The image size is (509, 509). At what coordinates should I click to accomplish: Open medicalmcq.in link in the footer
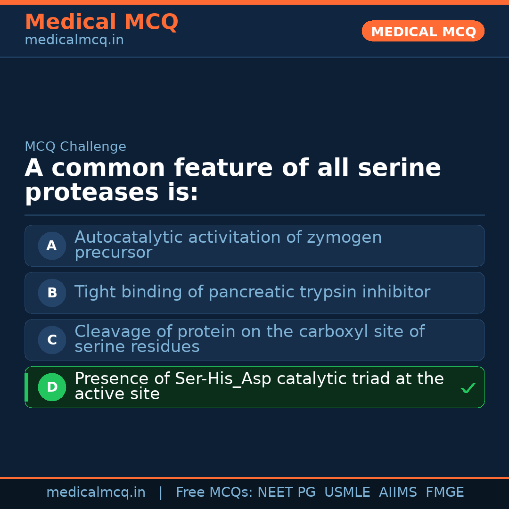[96, 493]
